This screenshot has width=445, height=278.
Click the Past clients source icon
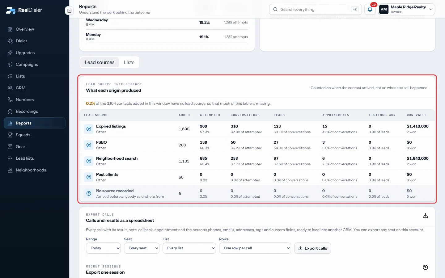click(89, 177)
